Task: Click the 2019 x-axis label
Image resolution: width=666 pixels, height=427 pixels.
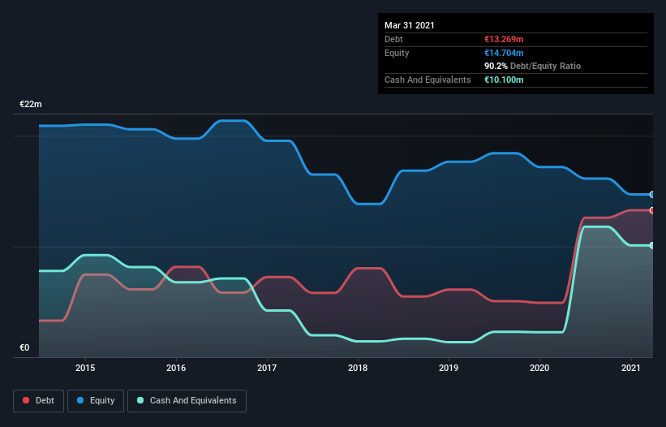Action: (x=449, y=368)
